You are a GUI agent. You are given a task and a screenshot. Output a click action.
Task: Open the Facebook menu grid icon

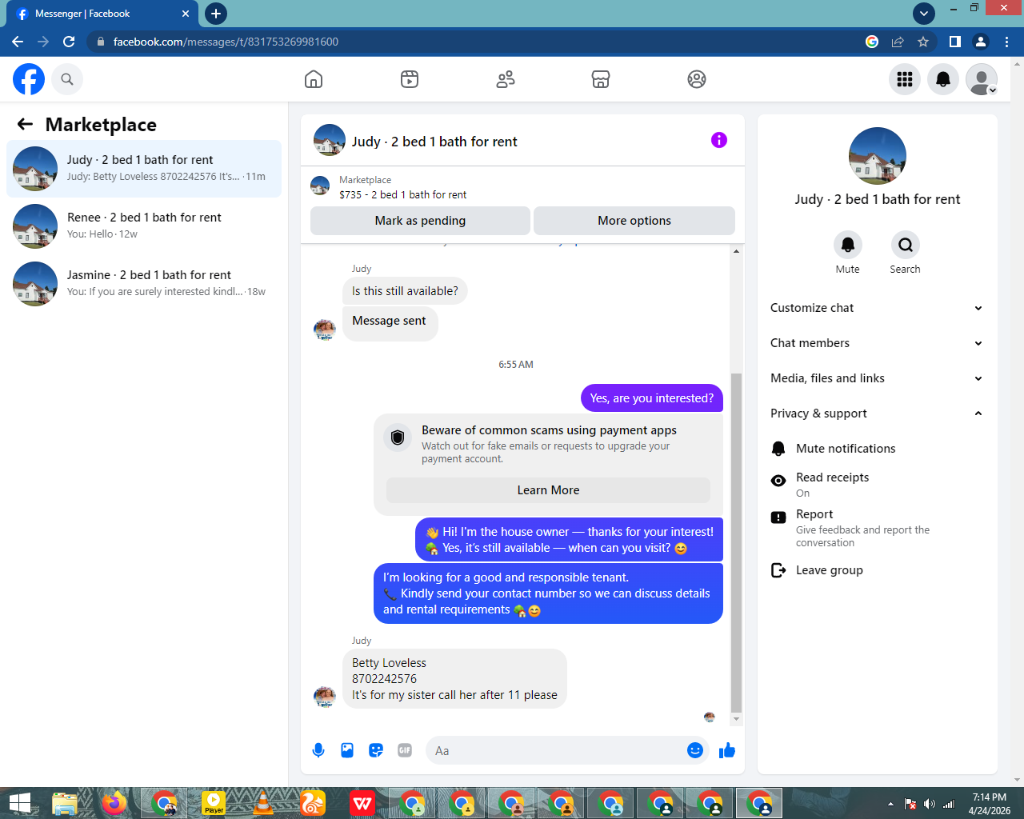tap(905, 79)
